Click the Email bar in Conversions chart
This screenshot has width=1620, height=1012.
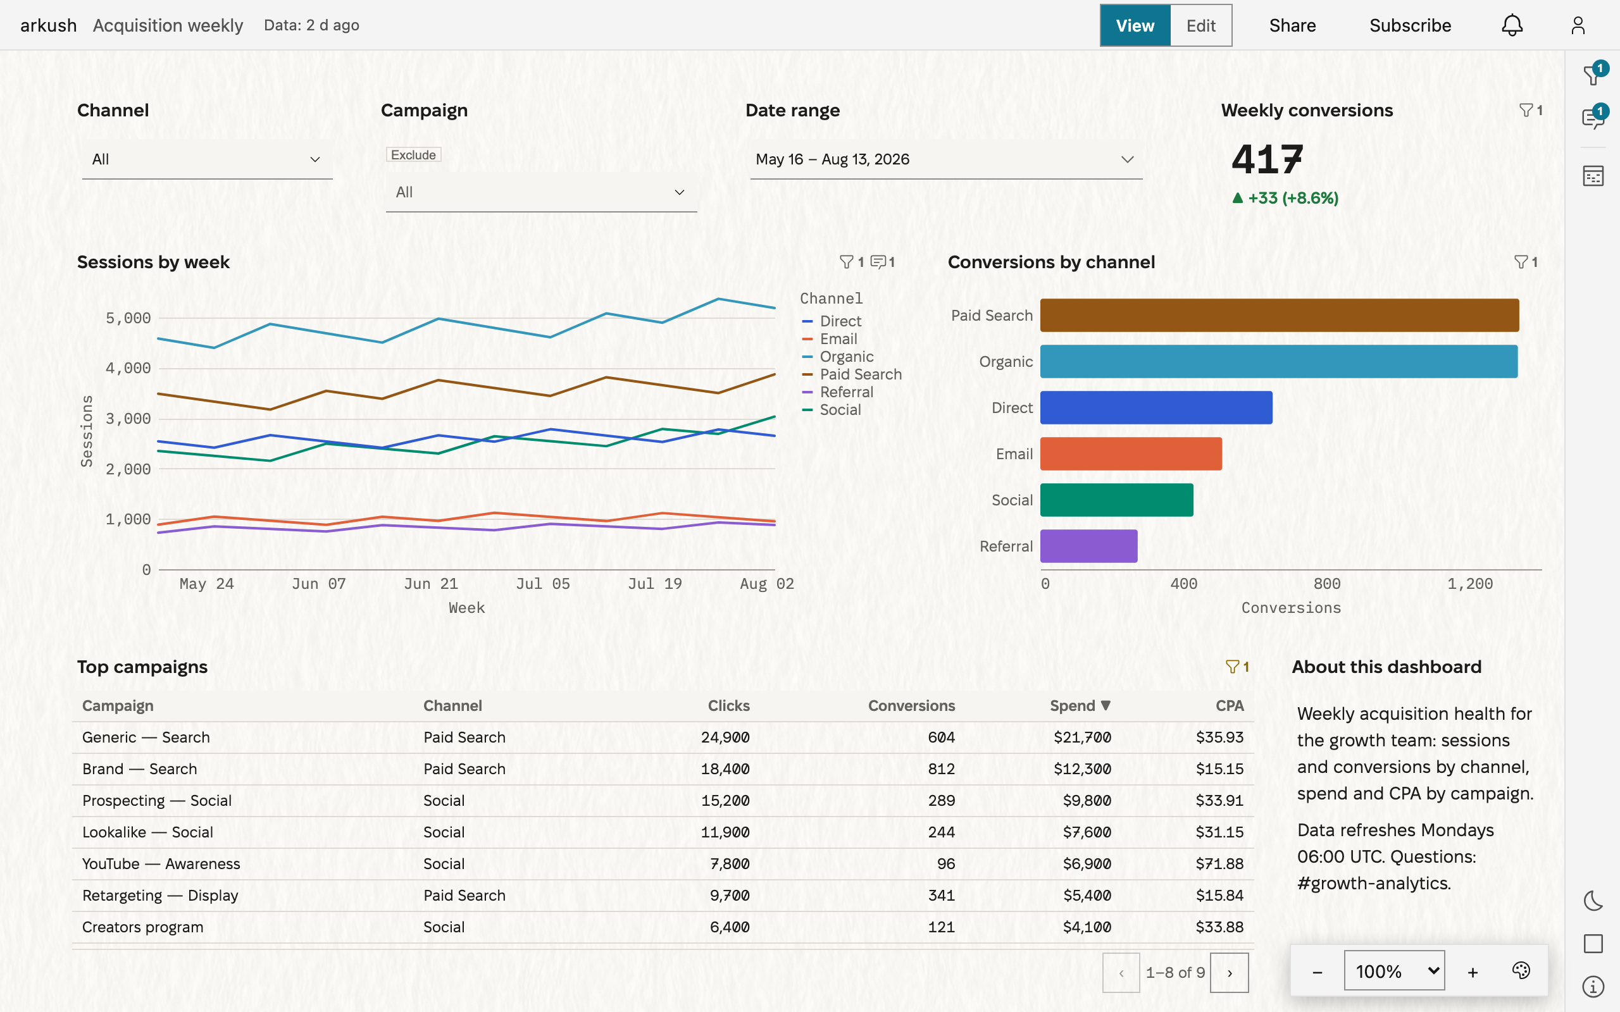(x=1131, y=454)
